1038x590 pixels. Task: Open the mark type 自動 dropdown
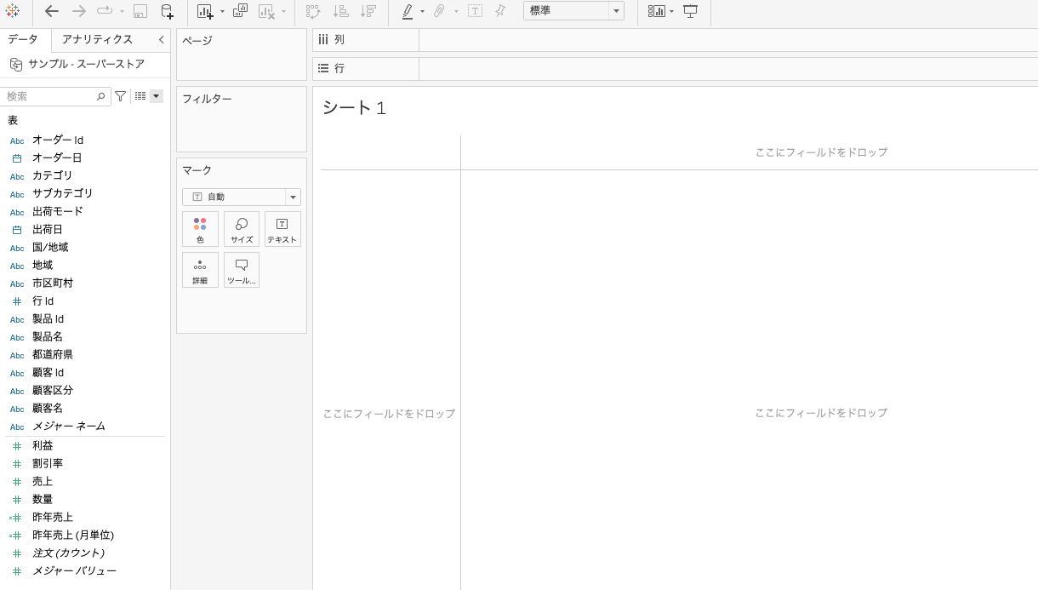pyautogui.click(x=242, y=197)
